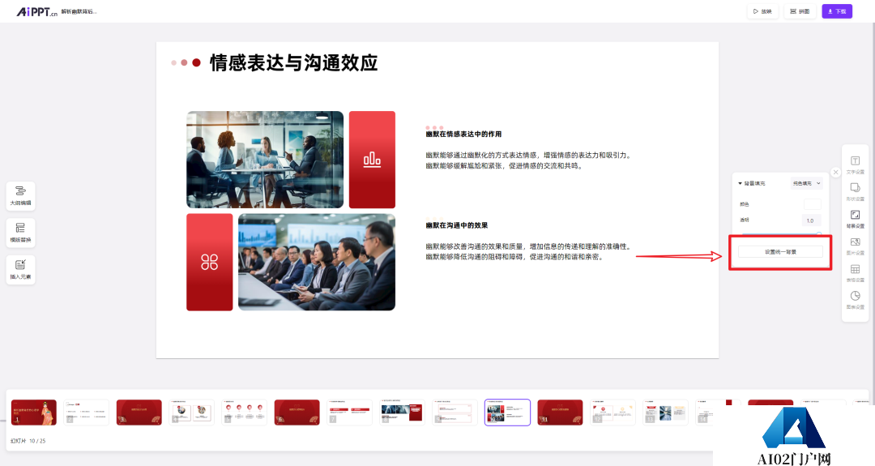The height and width of the screenshot is (466, 875).
Task: Select slide 2 thumbnail
Action: click(86, 413)
